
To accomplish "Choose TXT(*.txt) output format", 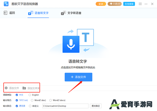I will [x=22, y=100].
